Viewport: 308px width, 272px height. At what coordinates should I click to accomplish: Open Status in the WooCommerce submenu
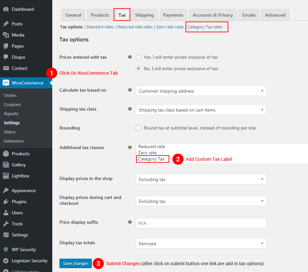click(9, 132)
